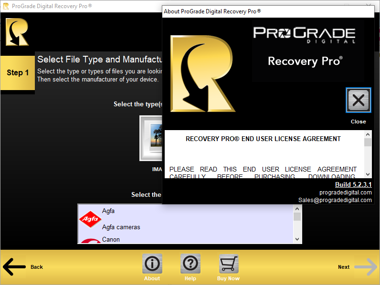This screenshot has height=285, width=380.
Task: Click manufacturer list scroll up arrow
Action: coord(297,209)
